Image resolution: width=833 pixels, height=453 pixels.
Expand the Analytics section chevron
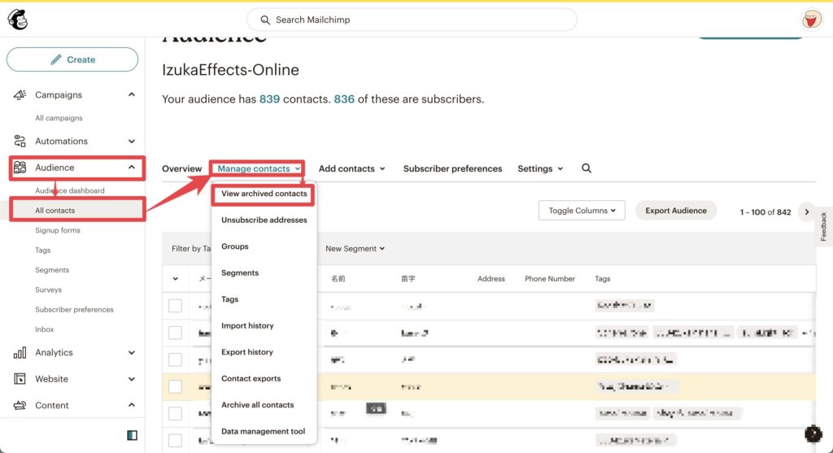click(131, 353)
